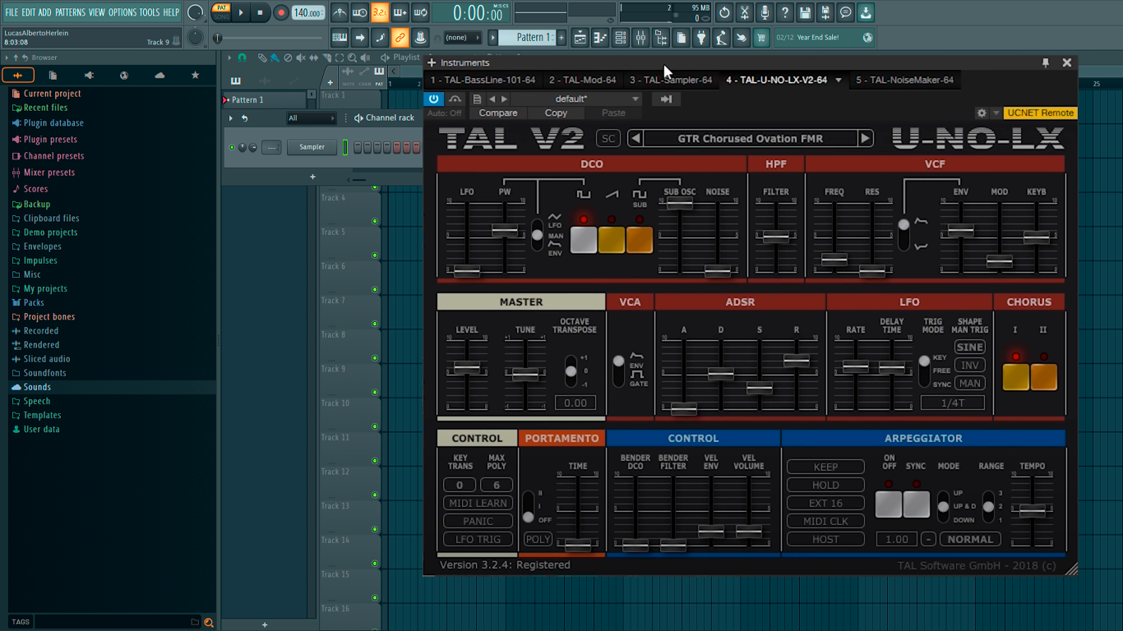
Task: Enable typing keyboard to piano icon
Action: pos(340,37)
